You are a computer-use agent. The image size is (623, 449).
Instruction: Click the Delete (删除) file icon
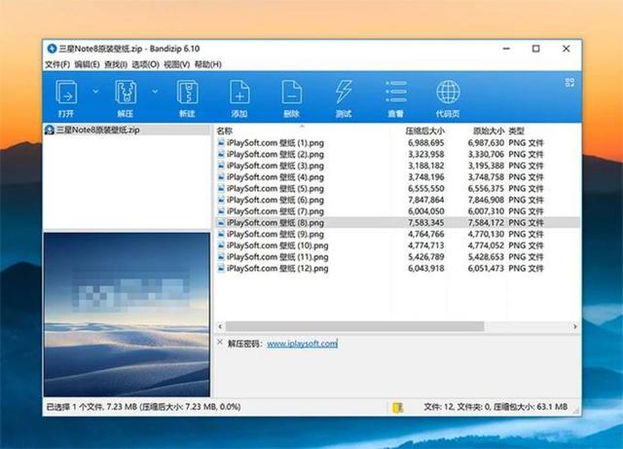tap(292, 93)
